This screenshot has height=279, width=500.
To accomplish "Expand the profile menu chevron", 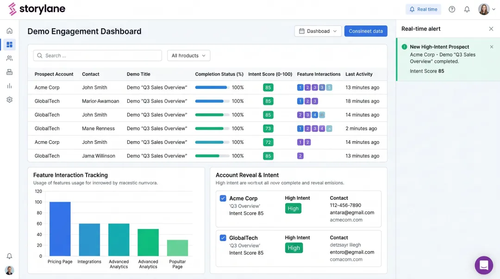I will (494, 9).
